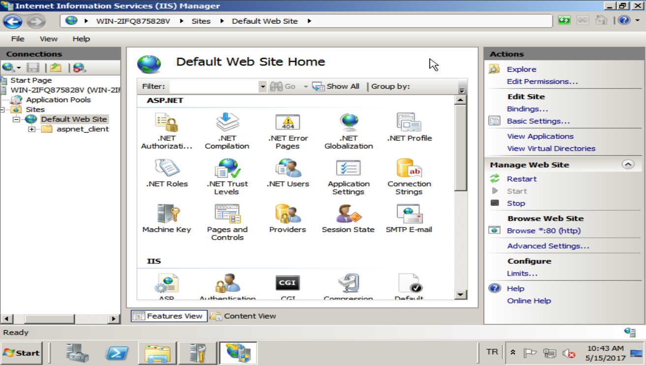Viewport: 646px width, 366px height.
Task: Open the .NET Users feature
Action: click(x=288, y=172)
